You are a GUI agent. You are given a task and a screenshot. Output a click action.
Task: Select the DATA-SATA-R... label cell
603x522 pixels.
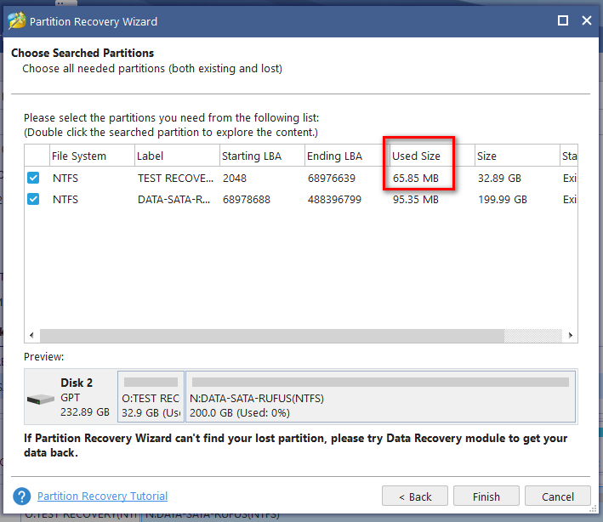coord(174,199)
